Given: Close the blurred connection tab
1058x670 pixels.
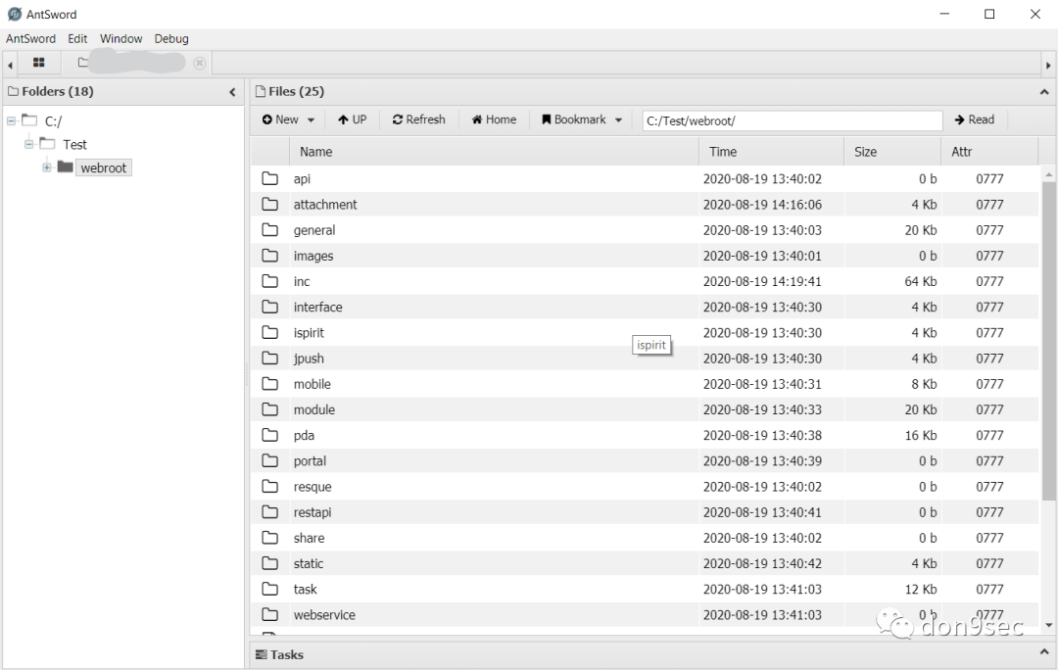Looking at the screenshot, I should point(199,63).
